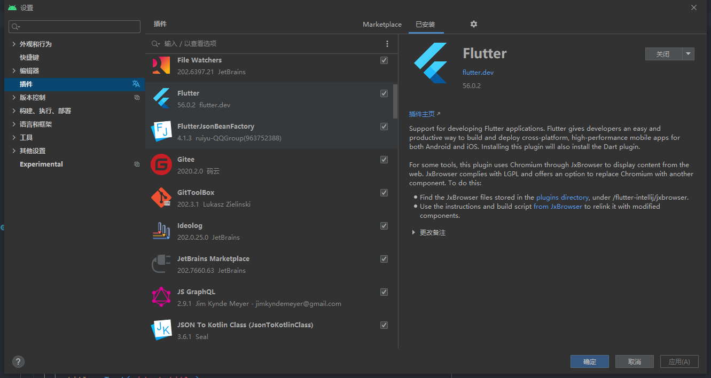Expand the 更改备注 disclosure triangle
This screenshot has width=711, height=378.
(x=413, y=233)
